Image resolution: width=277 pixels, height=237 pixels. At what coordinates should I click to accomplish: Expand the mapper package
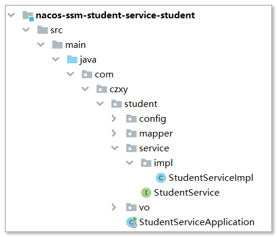tap(114, 133)
